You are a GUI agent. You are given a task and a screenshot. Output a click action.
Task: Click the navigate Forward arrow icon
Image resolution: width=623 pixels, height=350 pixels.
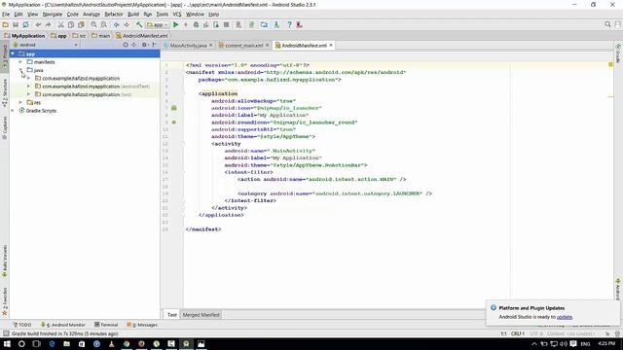coord(127,24)
